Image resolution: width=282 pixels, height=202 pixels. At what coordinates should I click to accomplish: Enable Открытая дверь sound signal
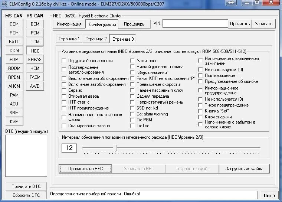[64, 96]
